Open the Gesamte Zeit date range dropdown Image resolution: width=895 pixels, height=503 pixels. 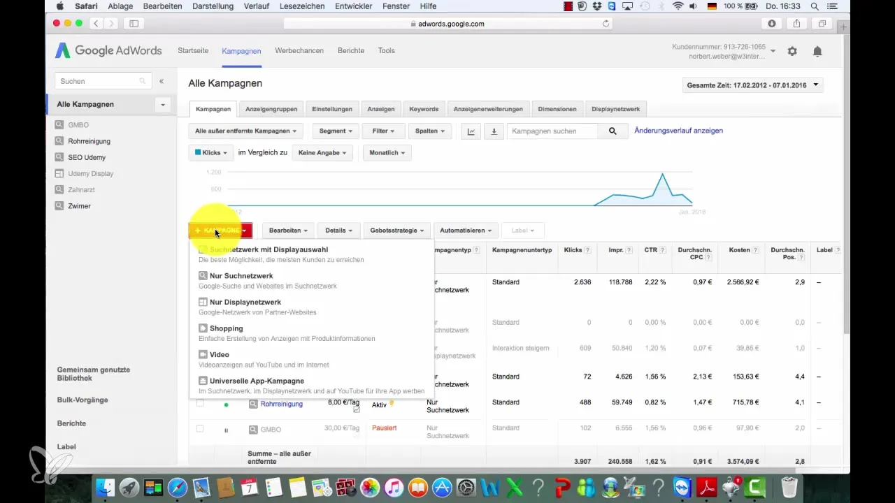click(x=752, y=85)
